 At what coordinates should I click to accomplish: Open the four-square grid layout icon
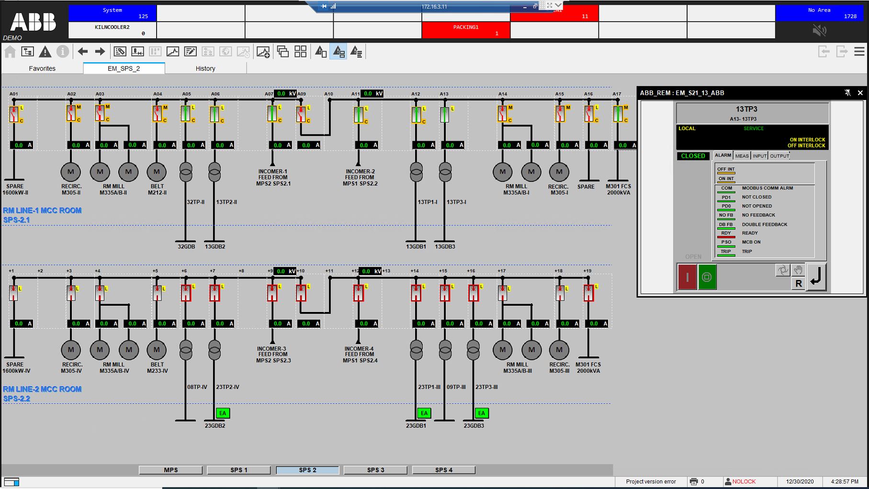[300, 52]
